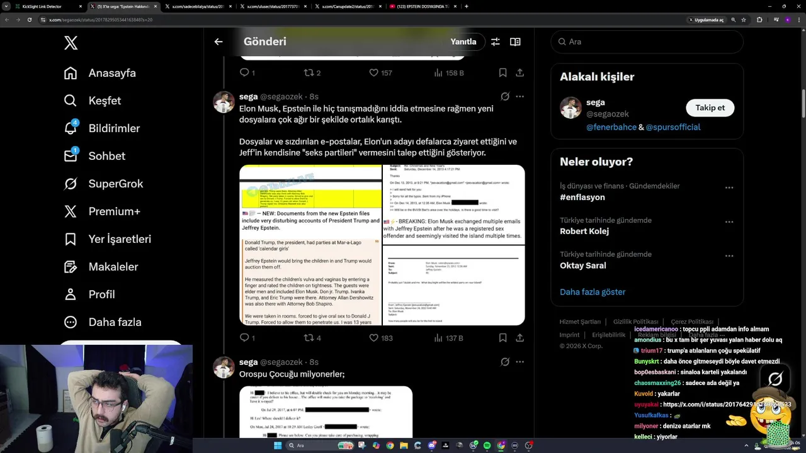Repost the Elon Musk post with 4 reposts
Screen dimensions: 806x453
point(312,338)
